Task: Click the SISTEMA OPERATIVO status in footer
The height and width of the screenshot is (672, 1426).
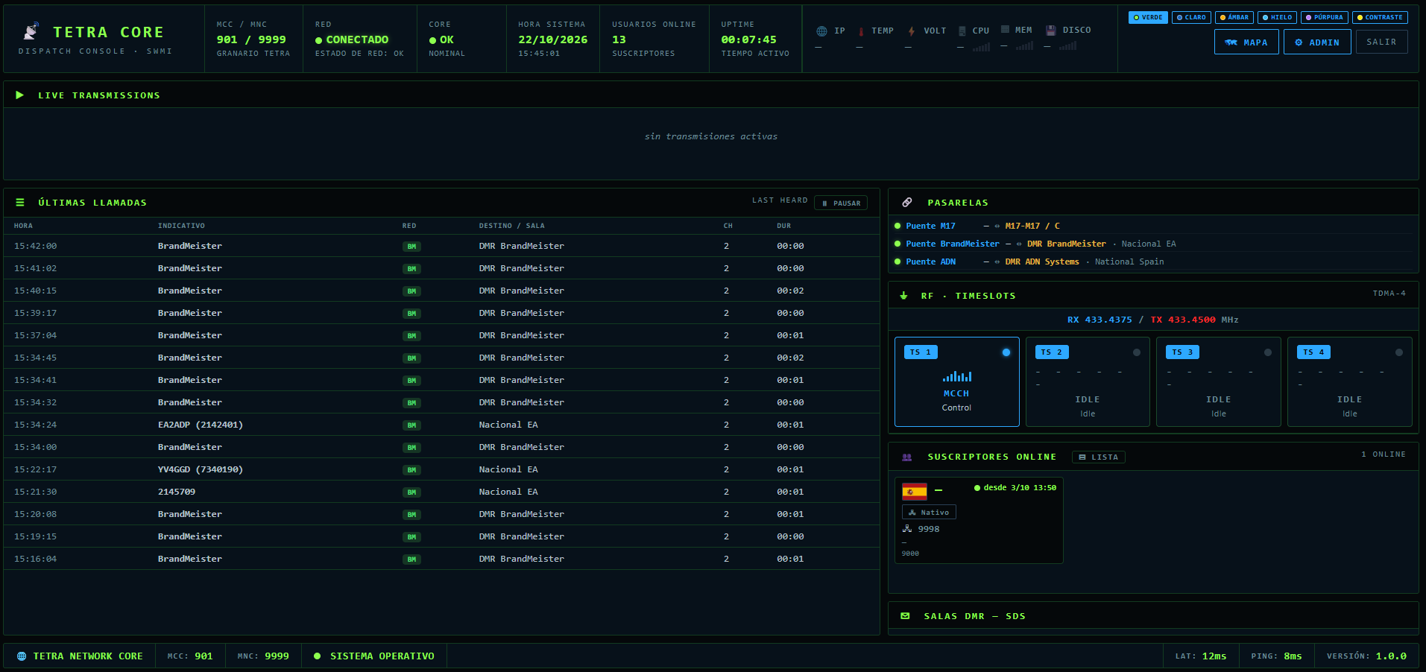Action: pyautogui.click(x=374, y=656)
